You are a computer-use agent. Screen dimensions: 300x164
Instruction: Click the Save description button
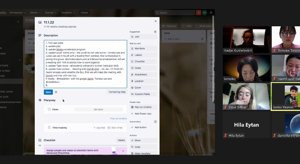click(48, 92)
